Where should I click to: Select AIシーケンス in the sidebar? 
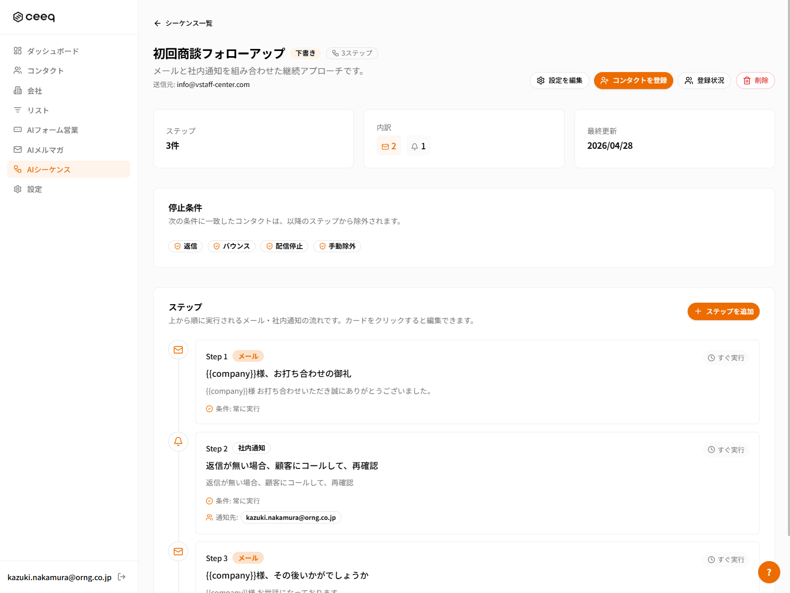[x=68, y=169]
